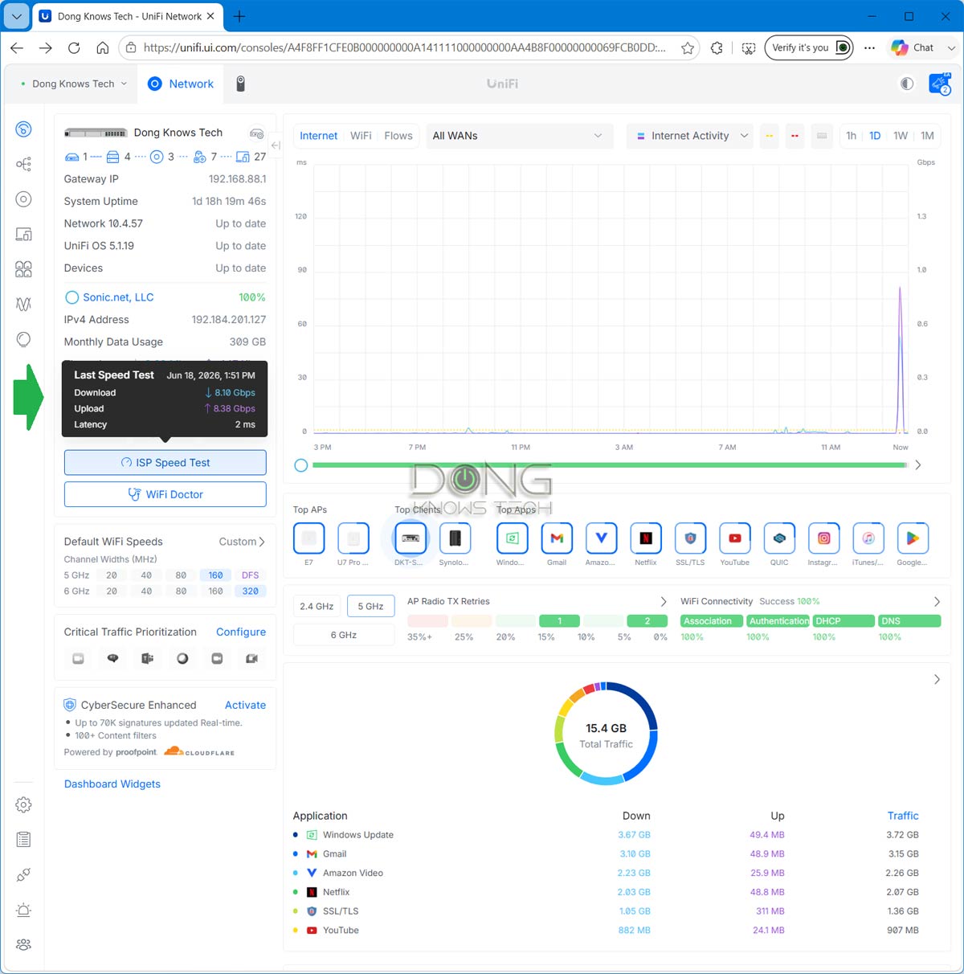Open the Integrations plug icon in sidebar

click(24, 874)
